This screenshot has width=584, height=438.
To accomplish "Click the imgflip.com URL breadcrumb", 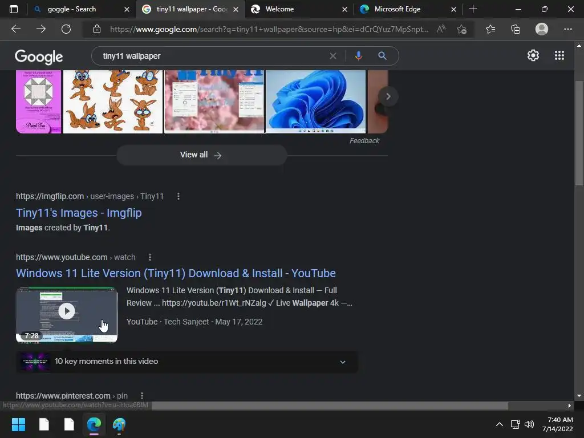I will (90, 196).
